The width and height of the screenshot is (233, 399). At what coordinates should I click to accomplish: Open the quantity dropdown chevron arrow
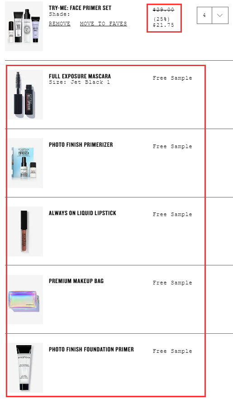coord(220,15)
